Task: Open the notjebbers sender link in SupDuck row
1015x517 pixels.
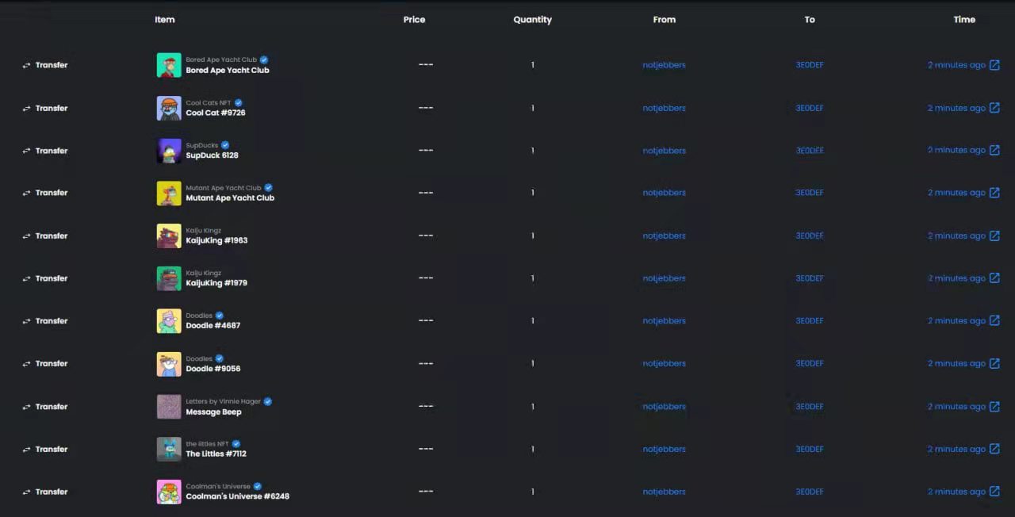Action: pos(664,151)
